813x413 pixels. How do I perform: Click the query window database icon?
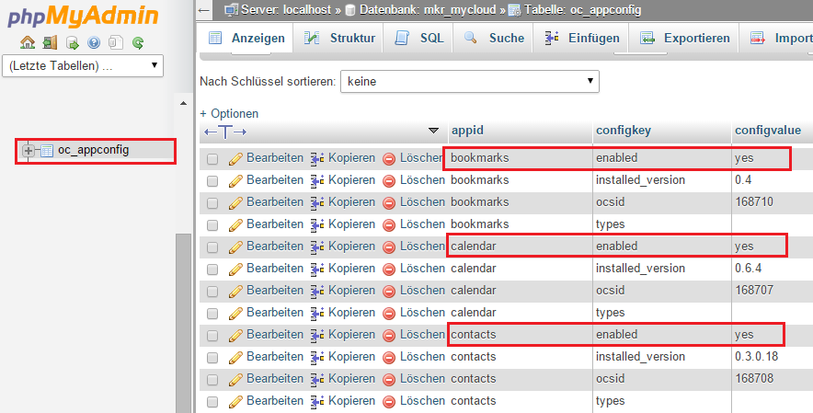point(72,42)
